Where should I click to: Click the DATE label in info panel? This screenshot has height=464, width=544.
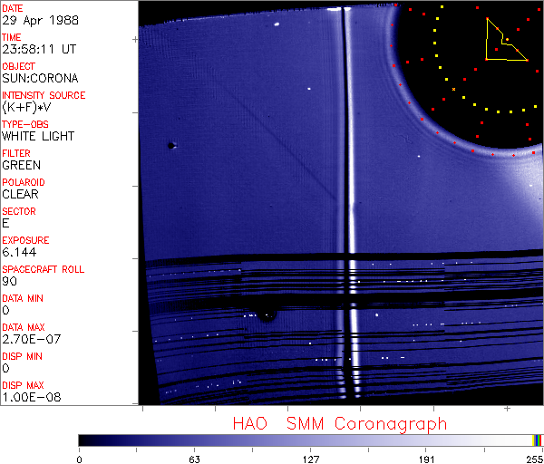click(12, 8)
